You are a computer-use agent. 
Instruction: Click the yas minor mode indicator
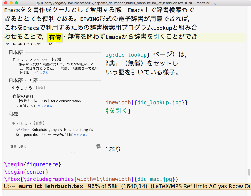[222, 186]
